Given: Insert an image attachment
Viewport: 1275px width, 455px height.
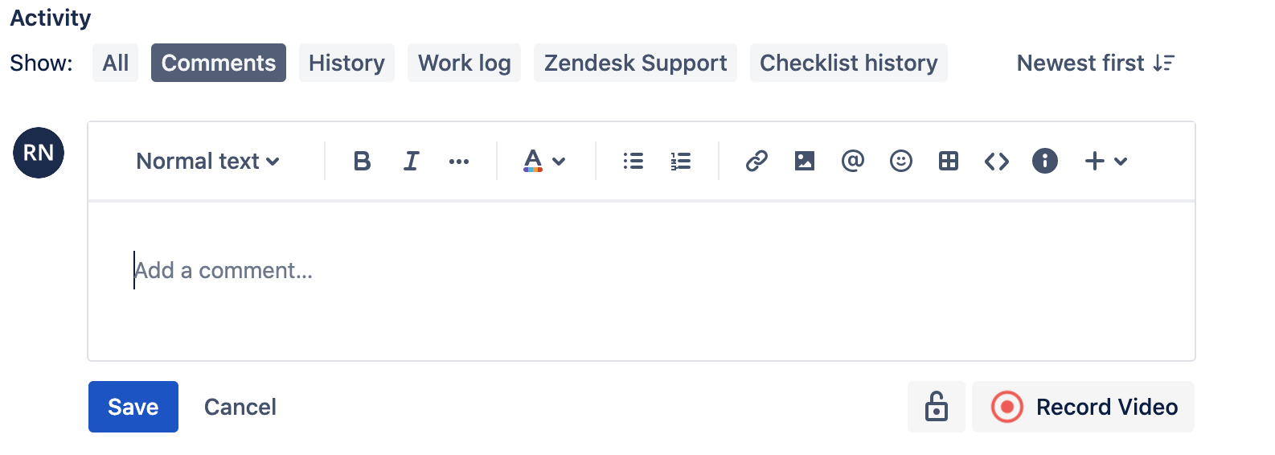Looking at the screenshot, I should (804, 162).
